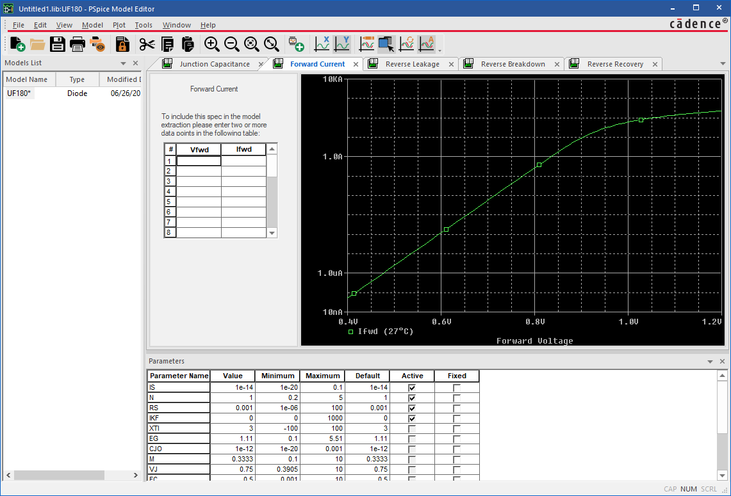Screen dimensions: 731x496
Task: Switch to Reverse Breakdown tab
Action: tap(513, 64)
